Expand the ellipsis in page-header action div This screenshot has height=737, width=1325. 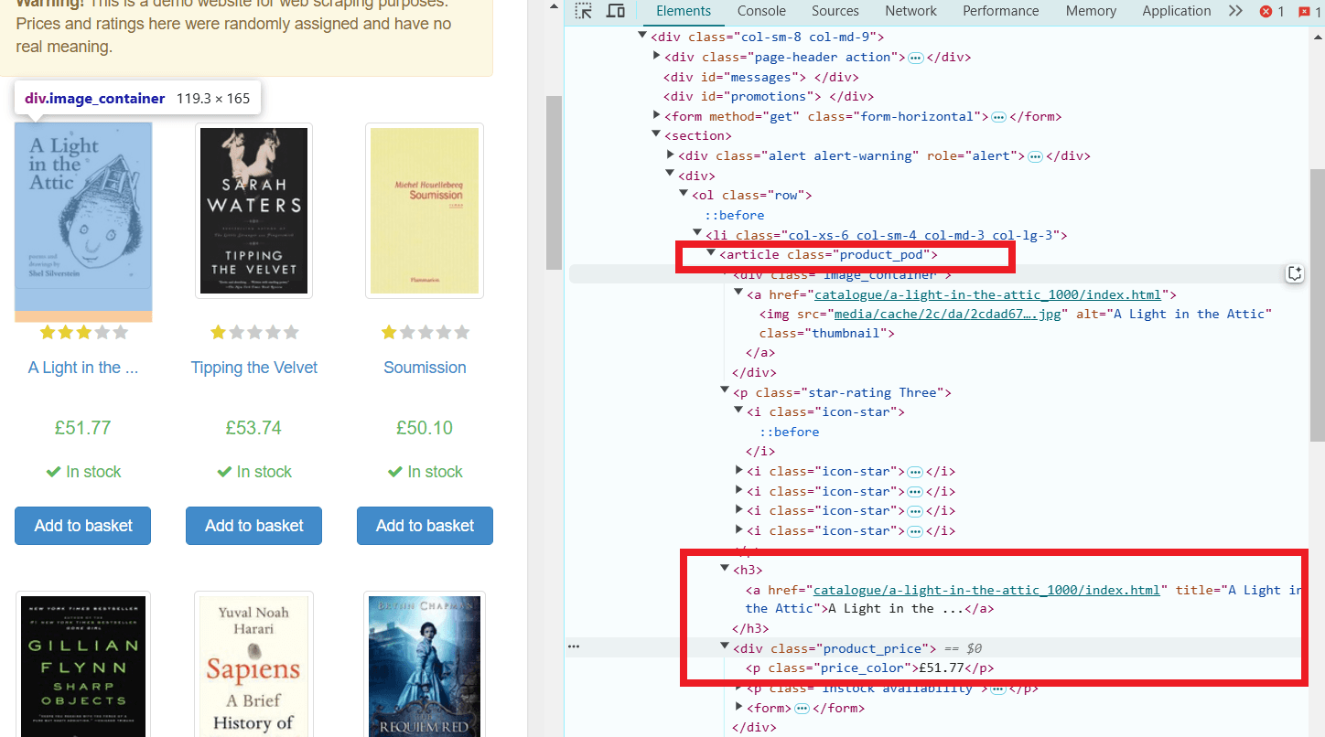tap(915, 58)
